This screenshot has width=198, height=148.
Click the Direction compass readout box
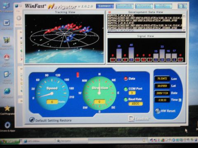(x=99, y=102)
